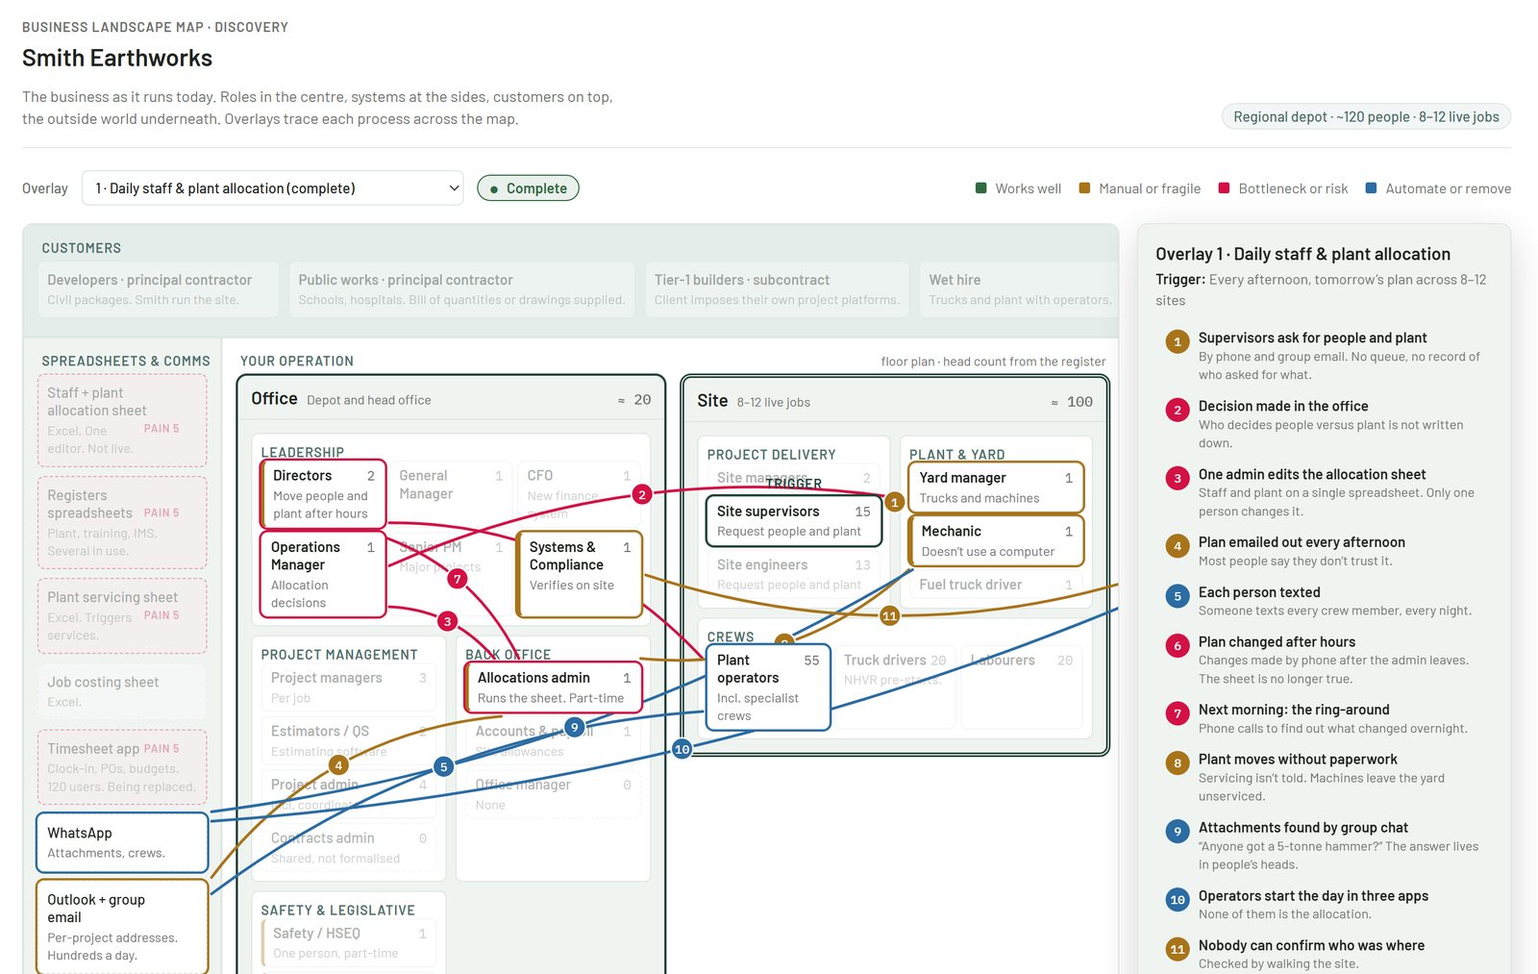The image size is (1538, 974).
Task: Click the green Works well legend swatch
Action: coord(980,188)
